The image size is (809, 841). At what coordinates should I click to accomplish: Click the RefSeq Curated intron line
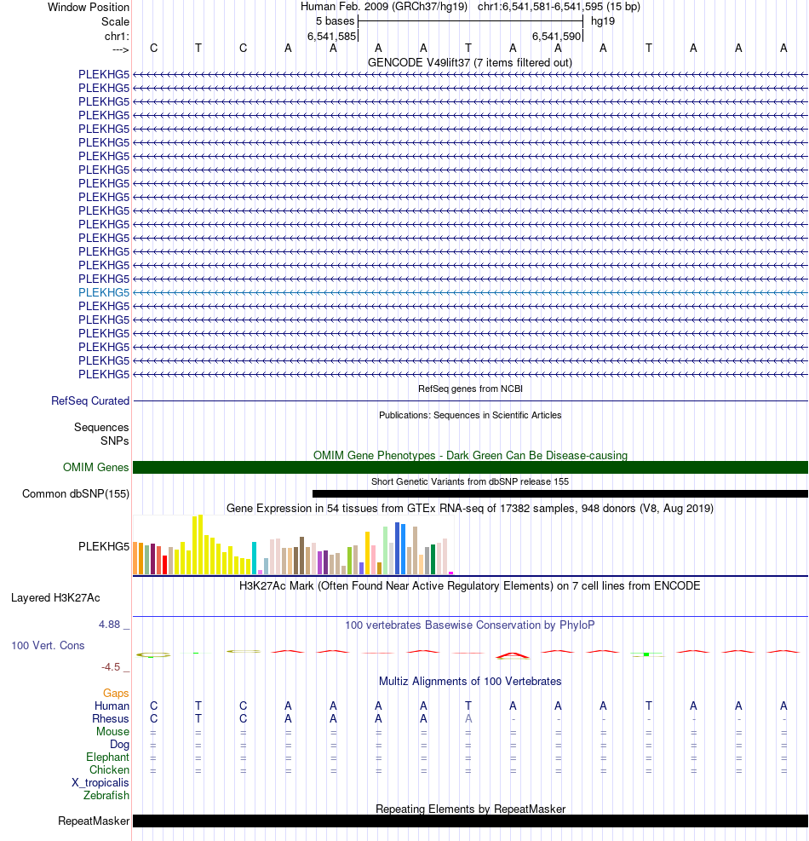click(470, 400)
